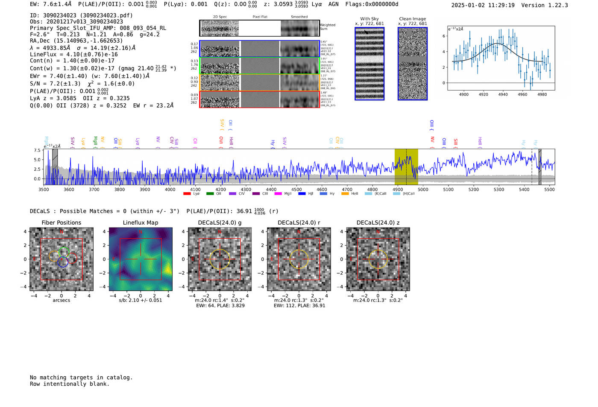Click the timestamp 2025-01-02 11:29:19
Viewport: 598px width, 407px height.
pyautogui.click(x=483, y=5)
